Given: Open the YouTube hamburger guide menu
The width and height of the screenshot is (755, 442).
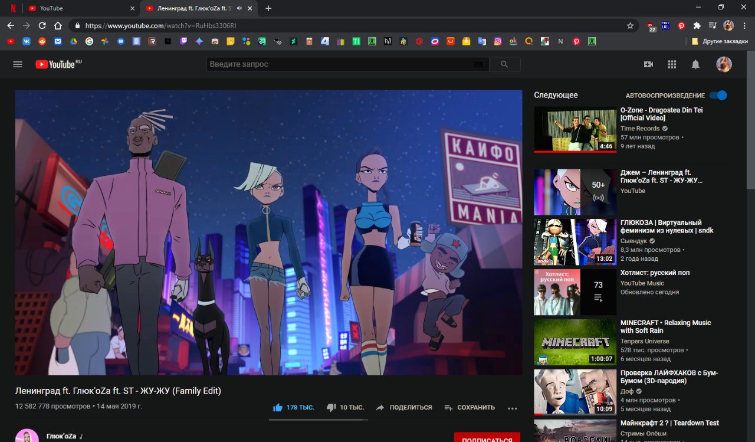Looking at the screenshot, I should (18, 64).
